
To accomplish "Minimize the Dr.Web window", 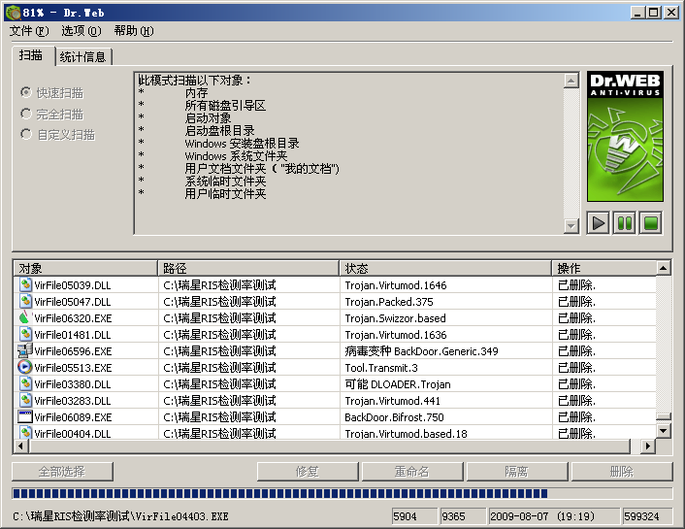I will pyautogui.click(x=638, y=13).
